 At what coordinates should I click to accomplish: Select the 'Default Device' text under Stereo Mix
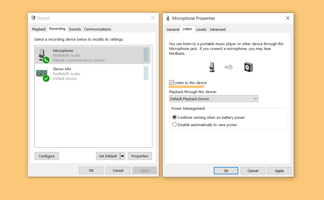point(65,78)
